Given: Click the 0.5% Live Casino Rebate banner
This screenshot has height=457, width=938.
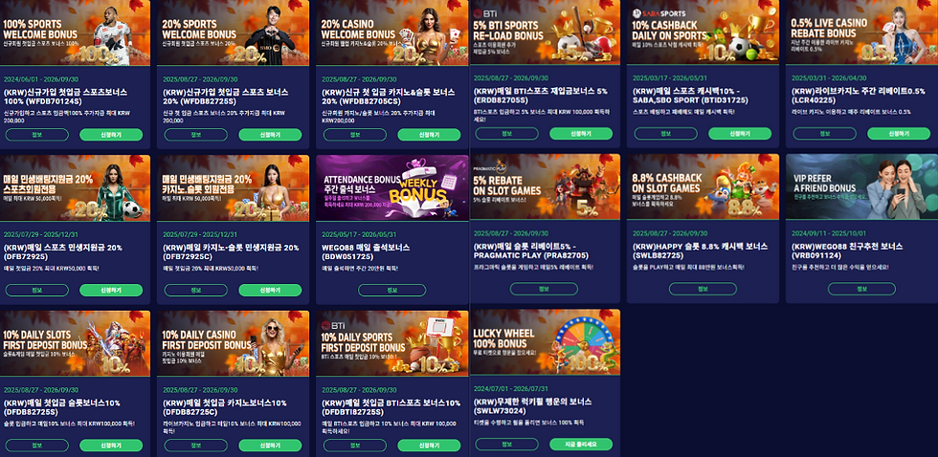Looking at the screenshot, I should pos(861,32).
